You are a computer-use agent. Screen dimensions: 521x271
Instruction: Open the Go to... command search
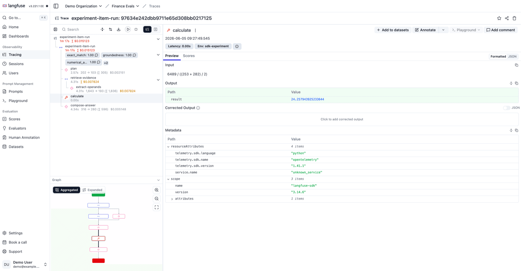pos(25,18)
